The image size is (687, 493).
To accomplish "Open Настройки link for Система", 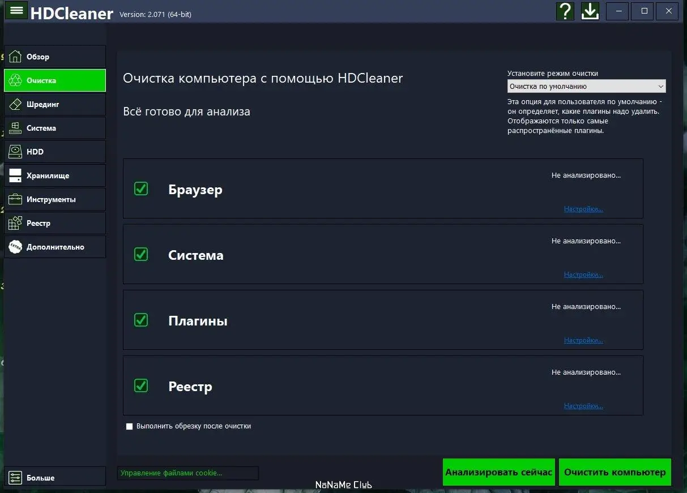I will (583, 275).
